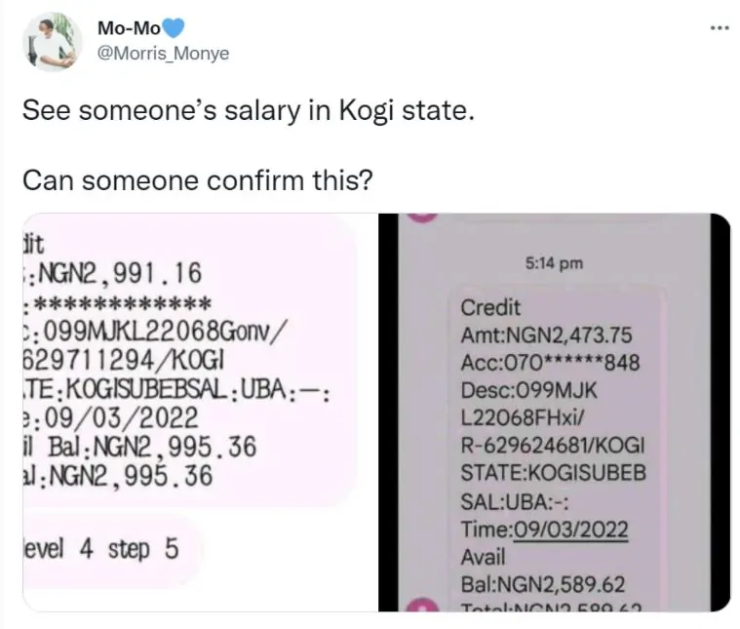Screen dimensions: 740x629
Task: Click the 09/03/2022 date in left message
Action: (117, 420)
